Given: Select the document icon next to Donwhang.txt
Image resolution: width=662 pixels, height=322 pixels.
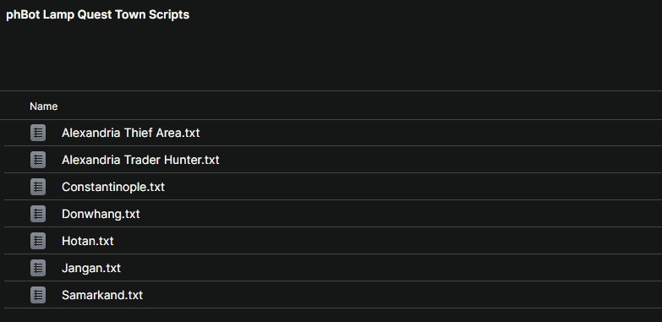Looking at the screenshot, I should point(38,214).
